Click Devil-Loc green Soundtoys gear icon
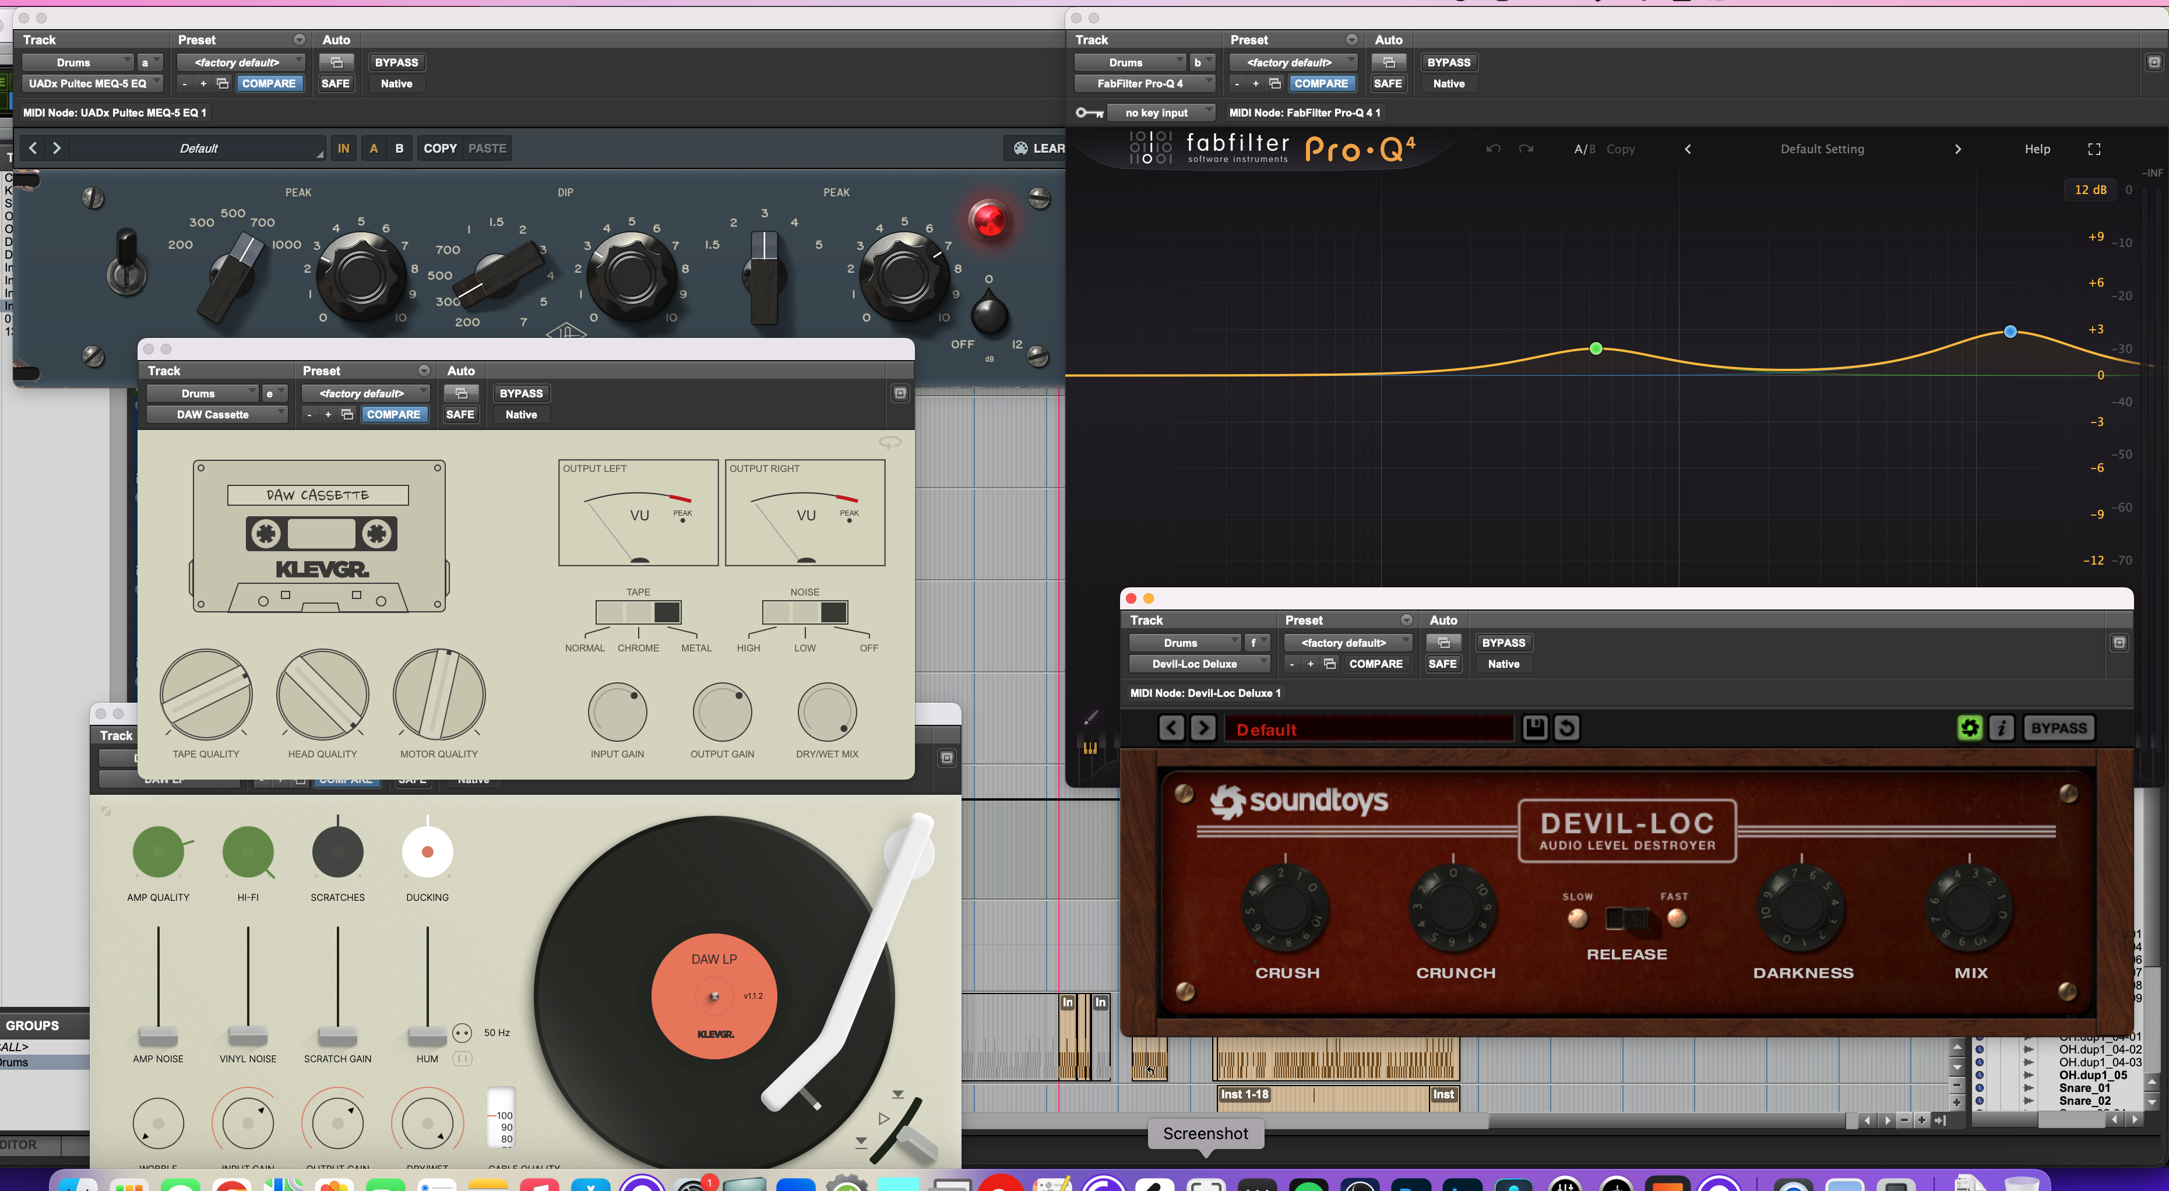Image resolution: width=2169 pixels, height=1191 pixels. click(1970, 727)
